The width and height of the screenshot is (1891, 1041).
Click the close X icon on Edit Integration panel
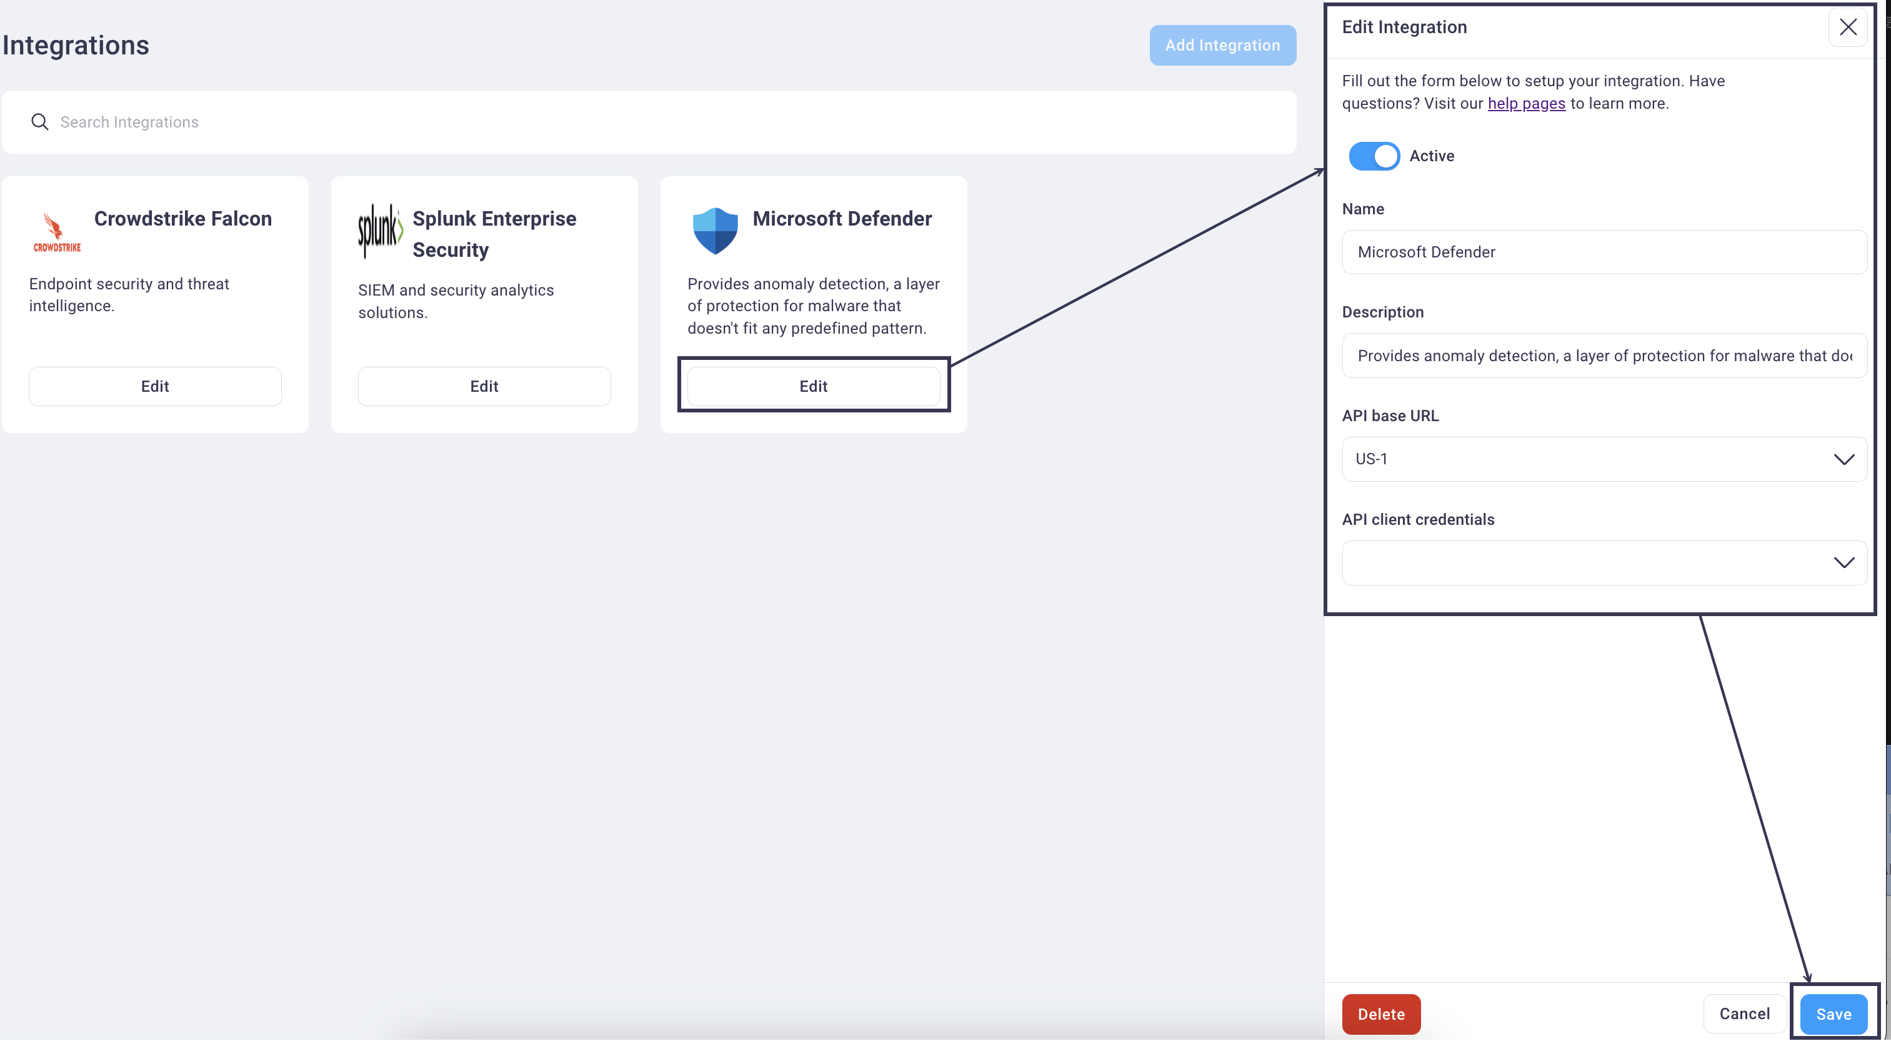point(1847,28)
